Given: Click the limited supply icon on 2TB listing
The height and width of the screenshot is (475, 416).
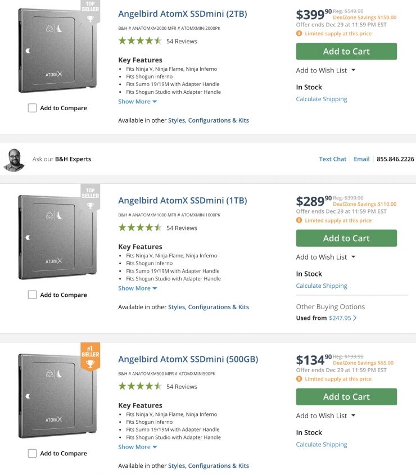Looking at the screenshot, I should tap(299, 34).
